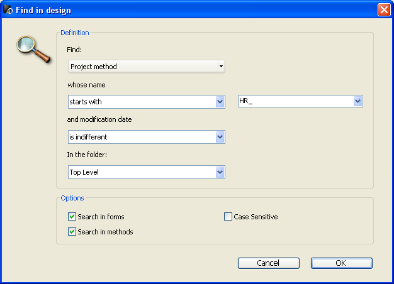
Task: Confirm the search with OK
Action: [341, 263]
